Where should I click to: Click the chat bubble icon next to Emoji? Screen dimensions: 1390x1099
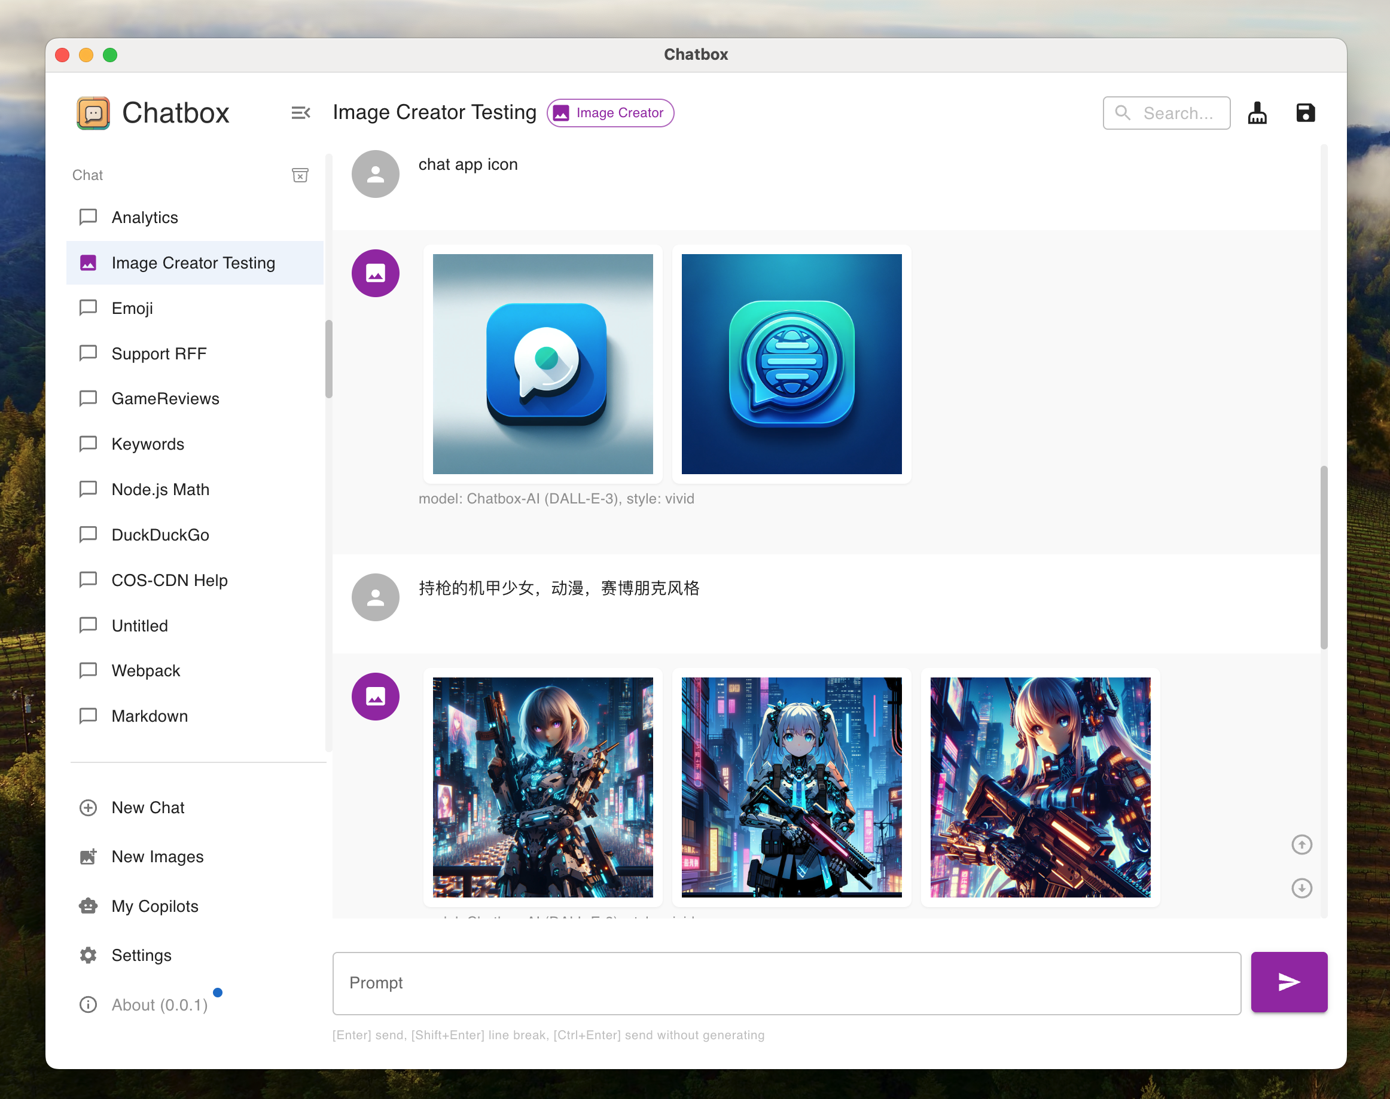coord(88,307)
